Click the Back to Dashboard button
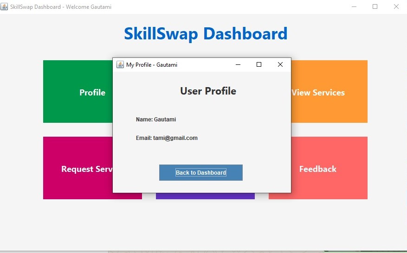This screenshot has width=407, height=253. click(200, 172)
